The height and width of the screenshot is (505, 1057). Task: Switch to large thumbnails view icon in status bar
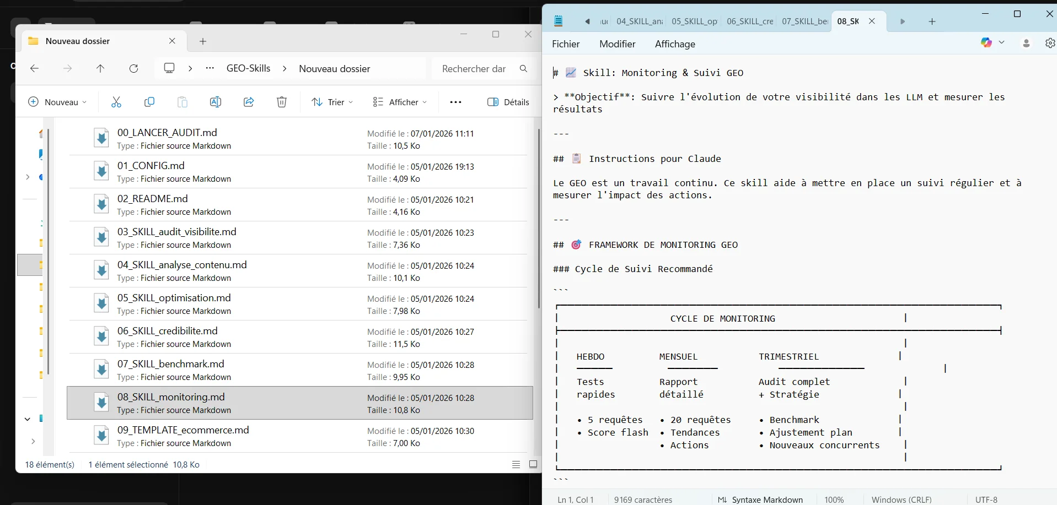point(533,464)
